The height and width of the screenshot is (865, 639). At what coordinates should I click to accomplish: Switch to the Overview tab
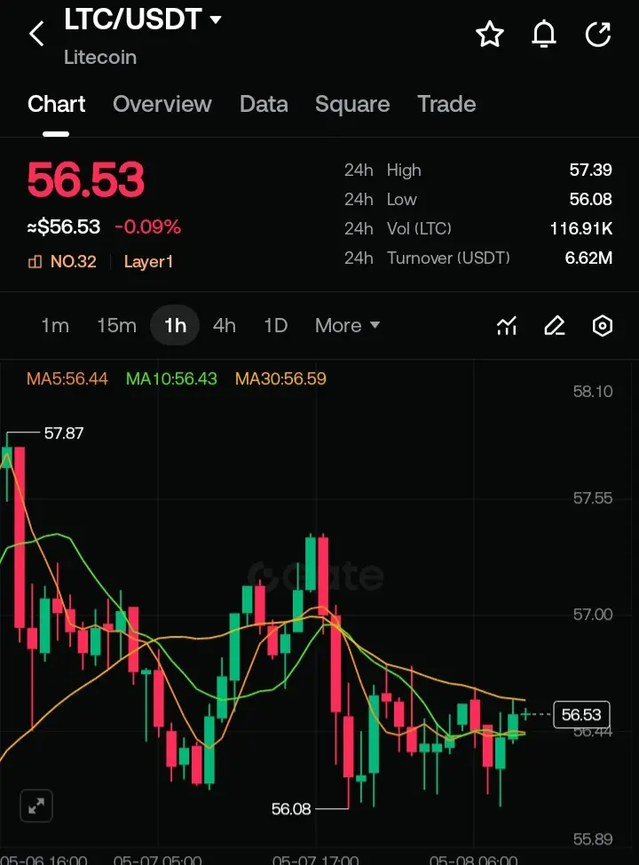click(162, 104)
